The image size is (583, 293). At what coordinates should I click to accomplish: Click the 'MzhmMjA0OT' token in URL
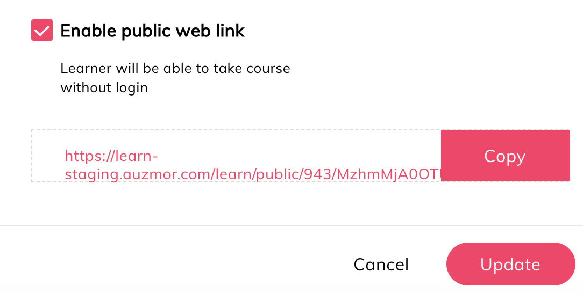[388, 174]
